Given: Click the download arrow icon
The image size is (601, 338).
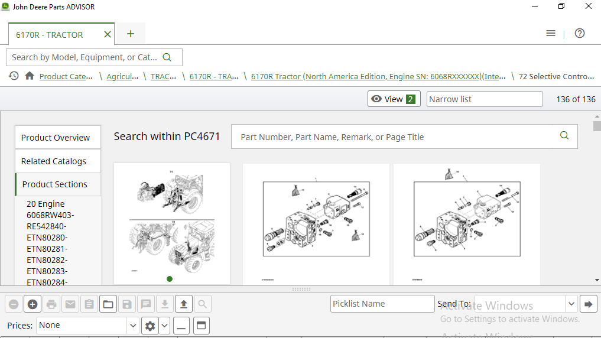Looking at the screenshot, I should point(165,304).
